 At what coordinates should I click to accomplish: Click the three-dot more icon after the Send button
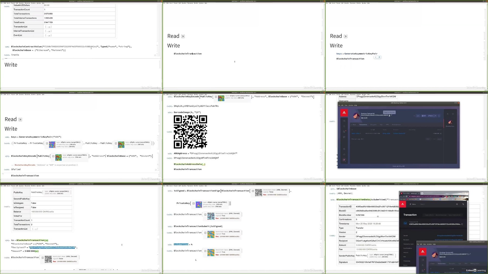(439, 116)
